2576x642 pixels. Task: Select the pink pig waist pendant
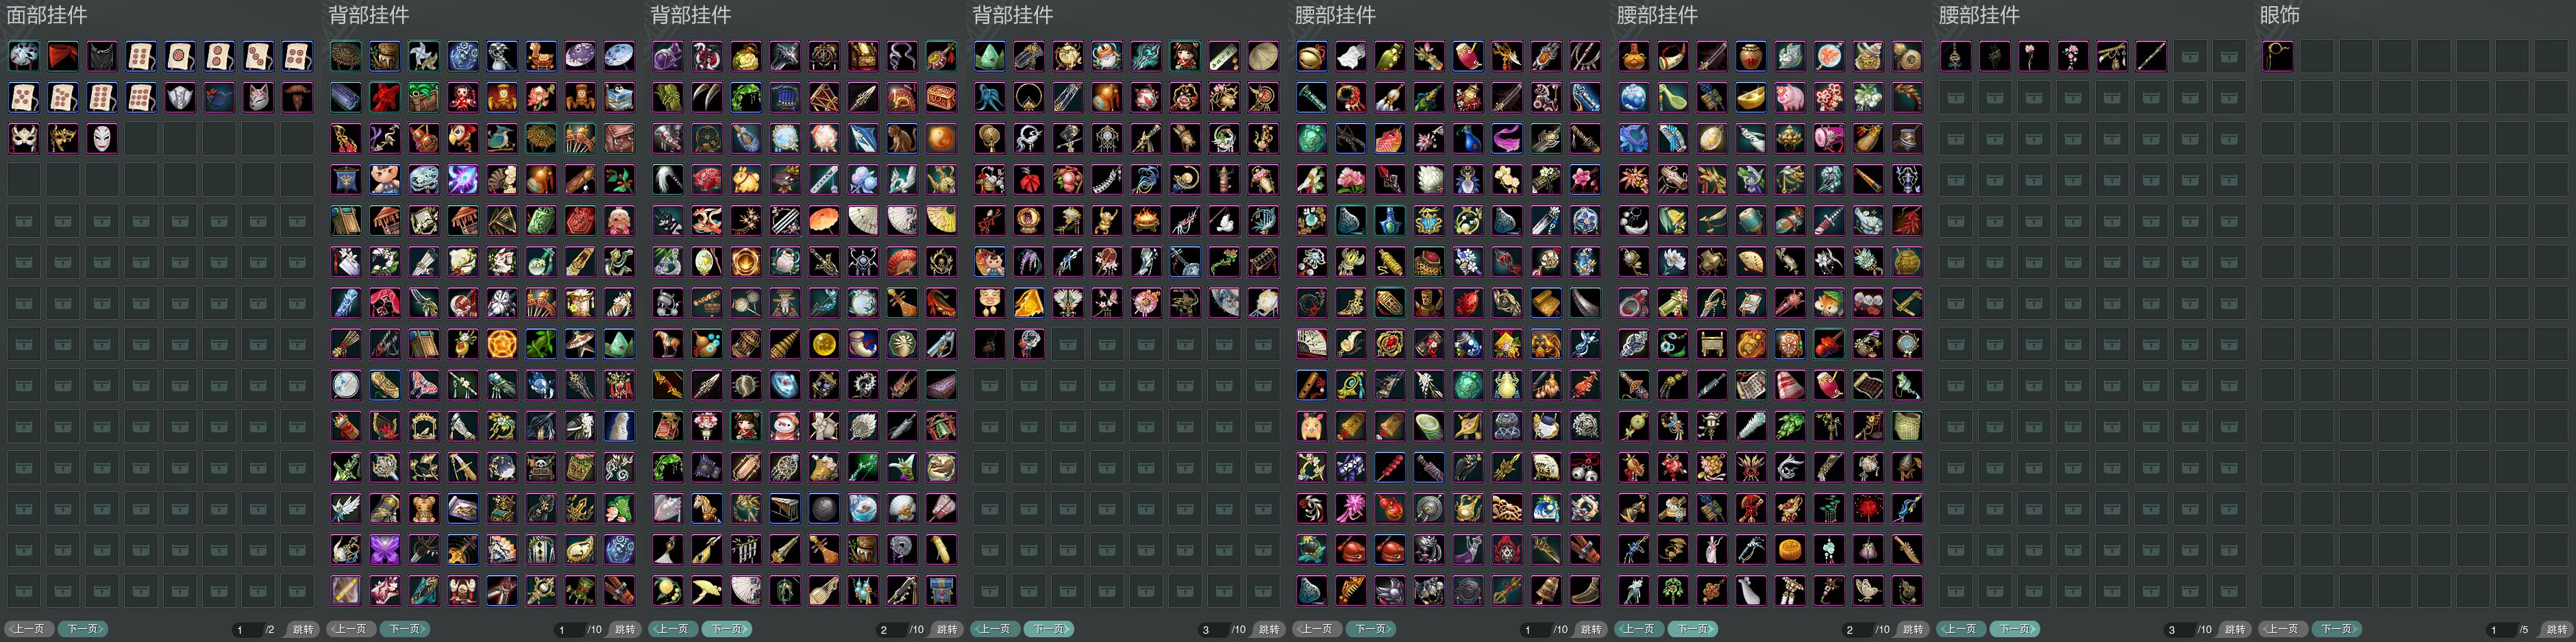pos(1790,97)
